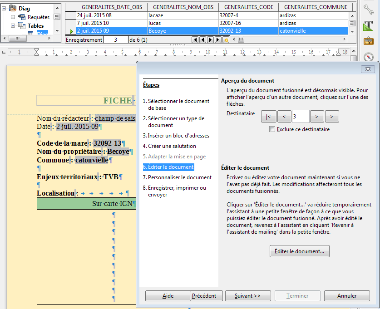Go to first recipient with '|<' button

tap(268, 117)
